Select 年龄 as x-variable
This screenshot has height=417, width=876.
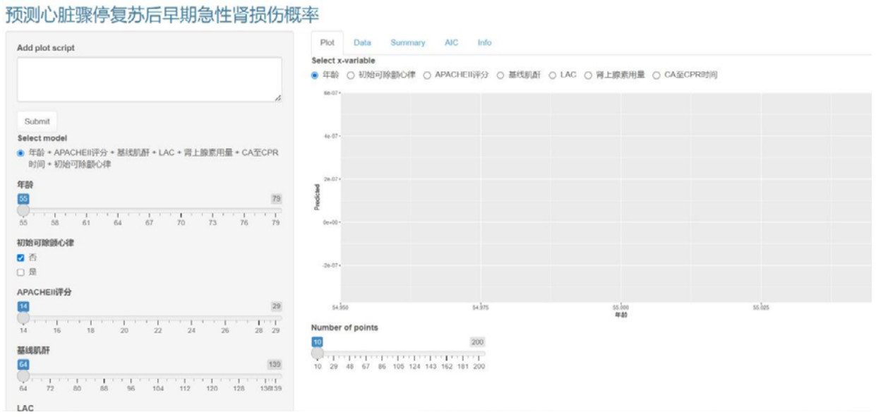pyautogui.click(x=316, y=75)
